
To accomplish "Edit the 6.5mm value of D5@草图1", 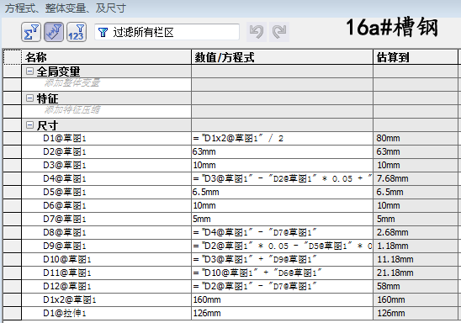I will tap(283, 193).
